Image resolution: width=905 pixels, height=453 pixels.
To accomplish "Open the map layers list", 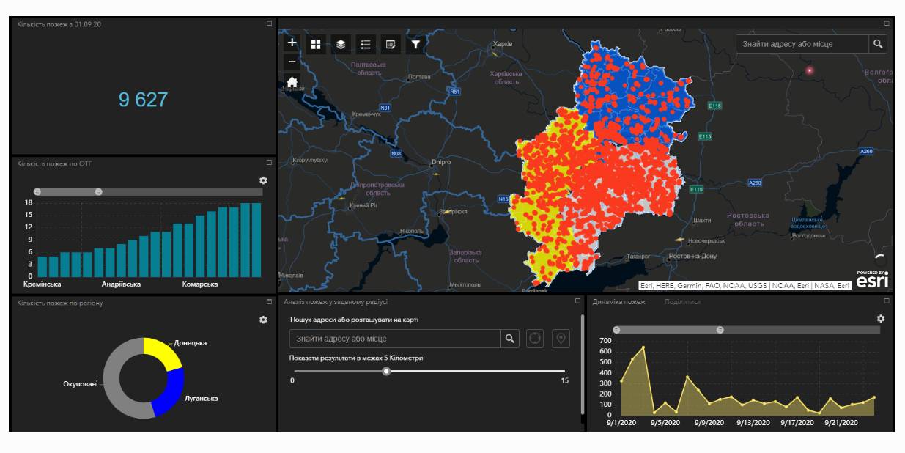I will 341,45.
